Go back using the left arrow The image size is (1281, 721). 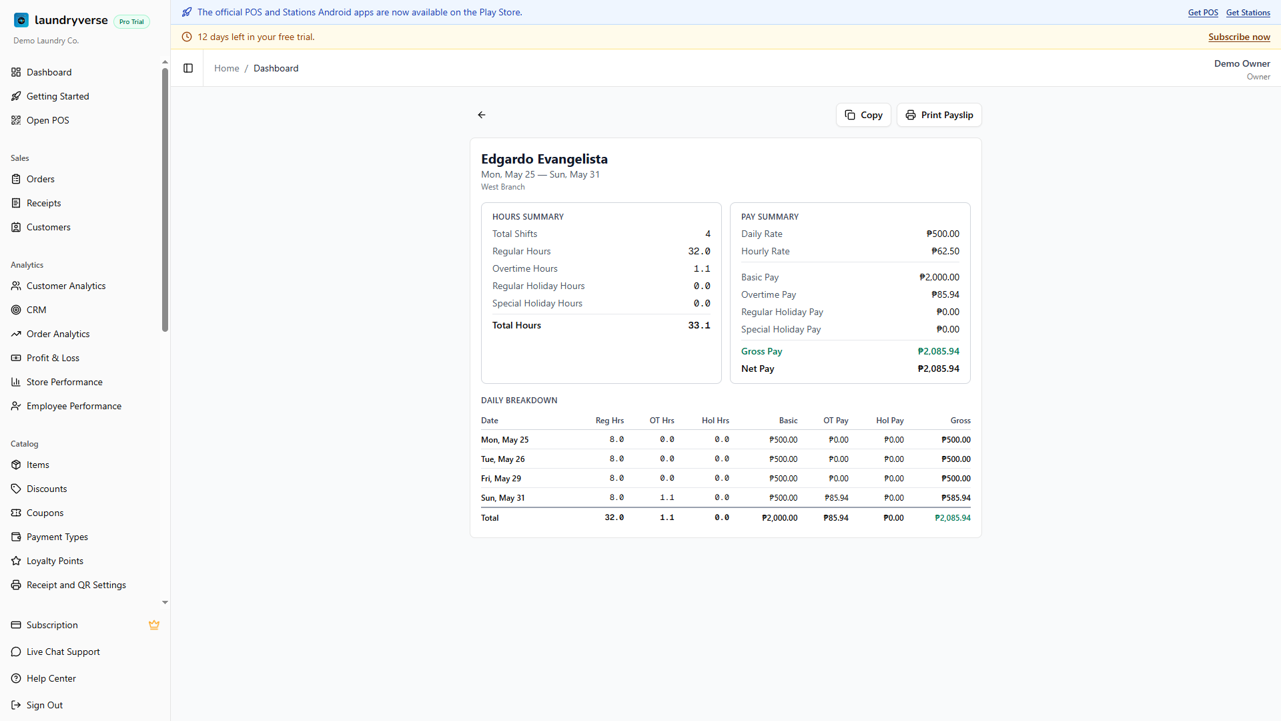pyautogui.click(x=482, y=115)
